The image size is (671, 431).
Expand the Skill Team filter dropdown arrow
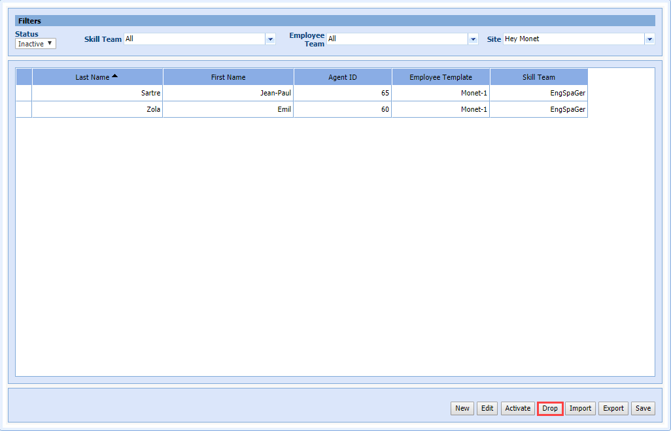click(270, 39)
